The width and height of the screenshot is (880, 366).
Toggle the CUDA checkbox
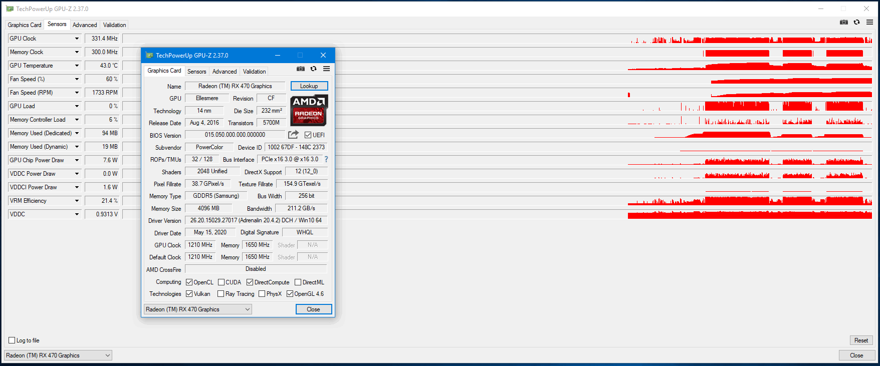click(221, 282)
